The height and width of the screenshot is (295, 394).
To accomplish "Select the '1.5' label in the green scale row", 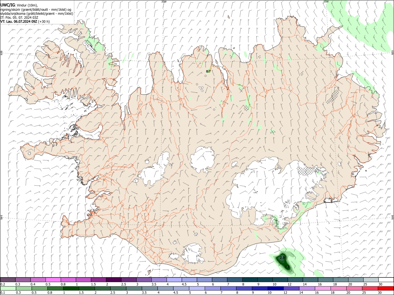I will click(81, 293).
